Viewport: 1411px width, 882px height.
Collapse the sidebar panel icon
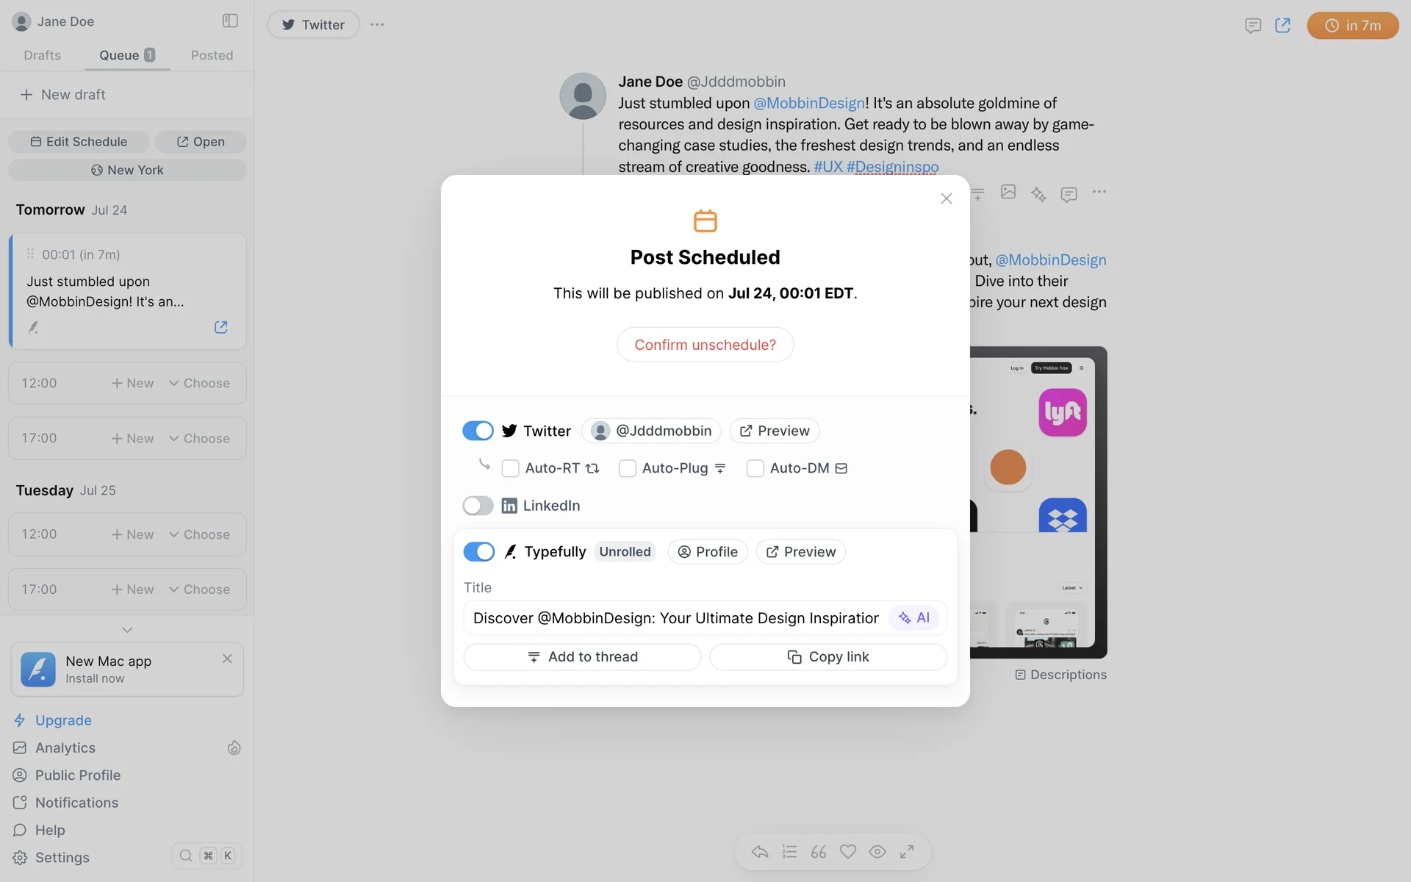[230, 21]
